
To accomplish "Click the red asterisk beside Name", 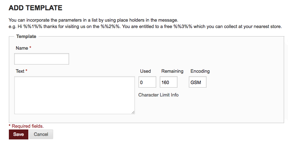I will click(x=30, y=48).
